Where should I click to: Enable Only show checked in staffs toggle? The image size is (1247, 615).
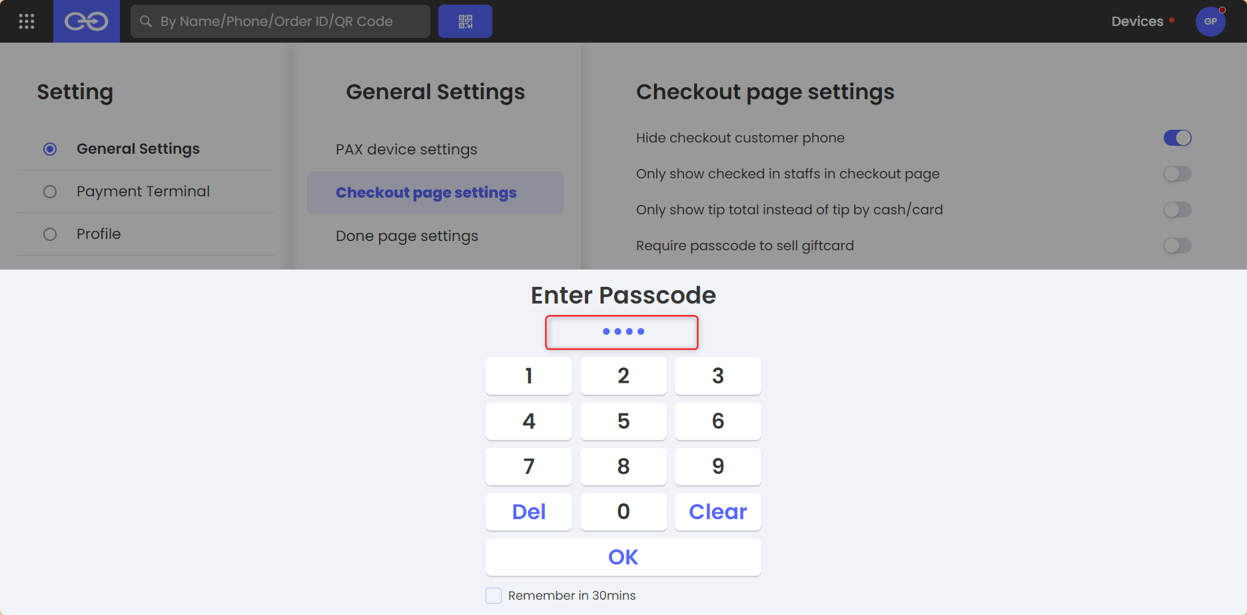pyautogui.click(x=1177, y=174)
